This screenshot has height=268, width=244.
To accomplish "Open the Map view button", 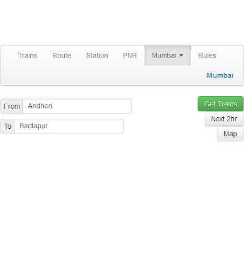I will point(230,134).
